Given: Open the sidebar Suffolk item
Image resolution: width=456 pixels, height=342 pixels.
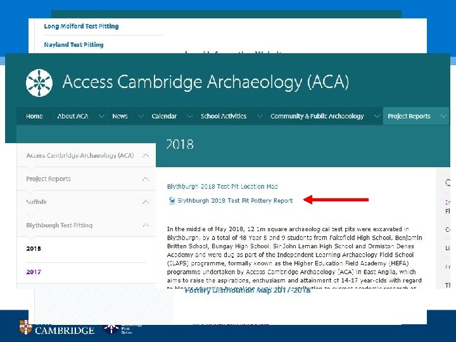Looking at the screenshot, I should pos(36,202).
